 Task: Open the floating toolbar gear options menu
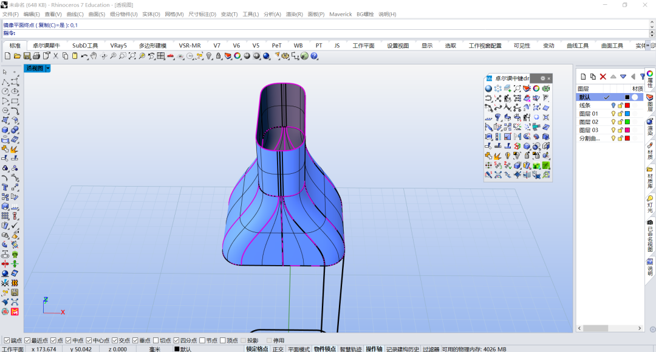[x=542, y=78]
